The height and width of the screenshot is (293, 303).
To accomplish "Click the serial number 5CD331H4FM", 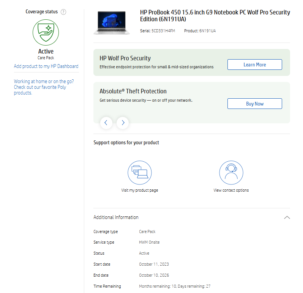I will point(163,31).
